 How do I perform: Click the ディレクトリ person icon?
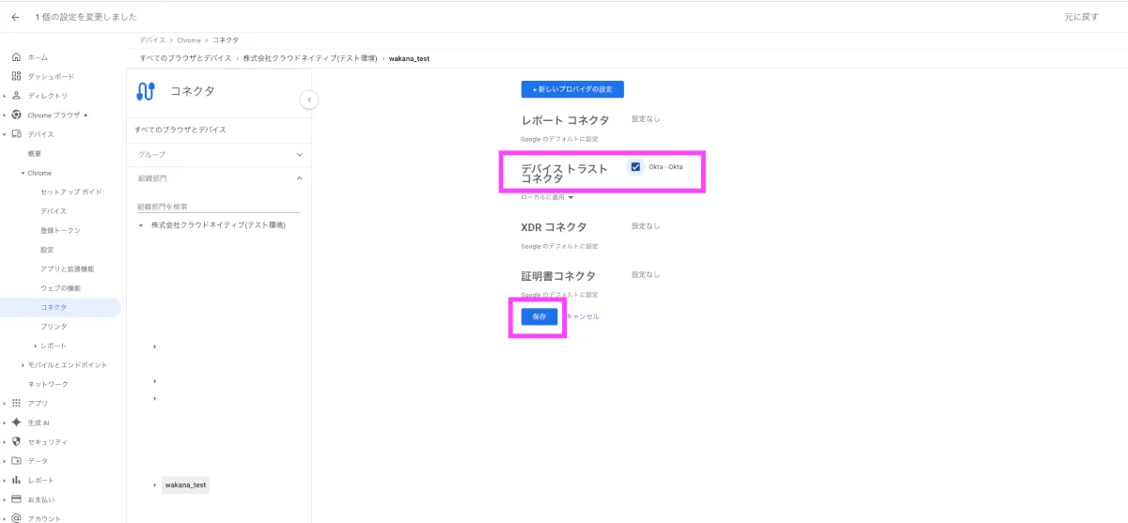point(16,96)
